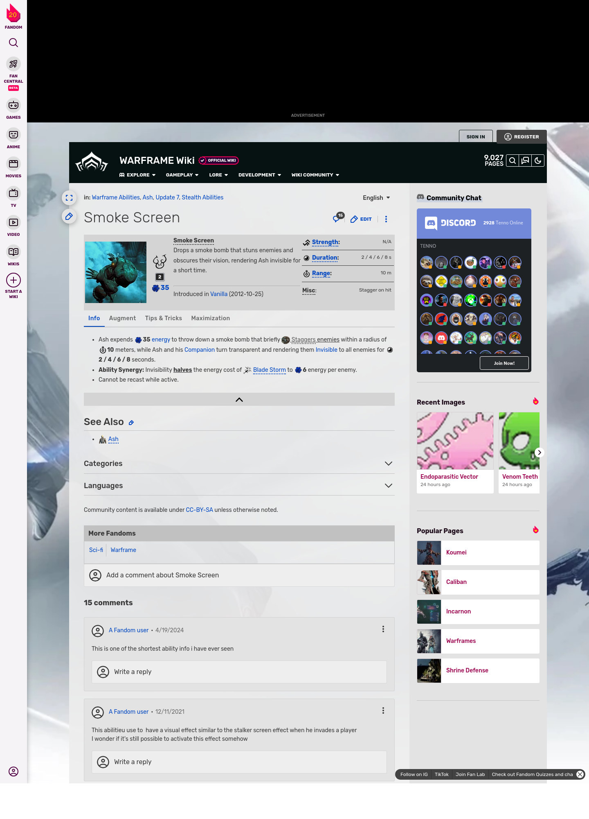Open the Wikis book icon
This screenshot has height=819, width=589.
(x=13, y=251)
